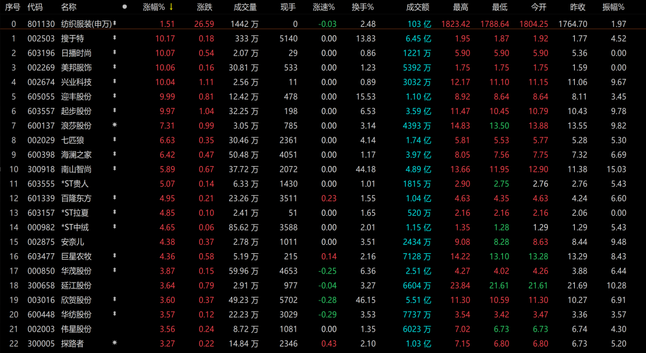Click the marker icon next to 华茂股份
The width and height of the screenshot is (646, 353).
point(114,271)
